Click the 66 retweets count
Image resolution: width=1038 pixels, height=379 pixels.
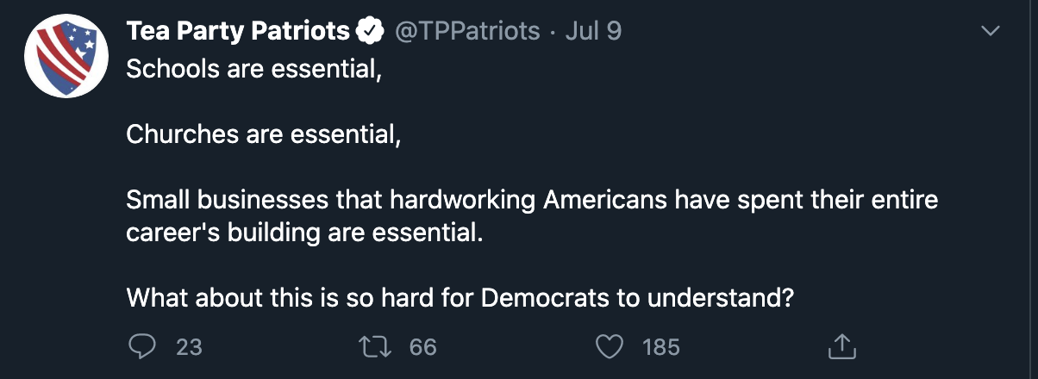pyautogui.click(x=422, y=346)
